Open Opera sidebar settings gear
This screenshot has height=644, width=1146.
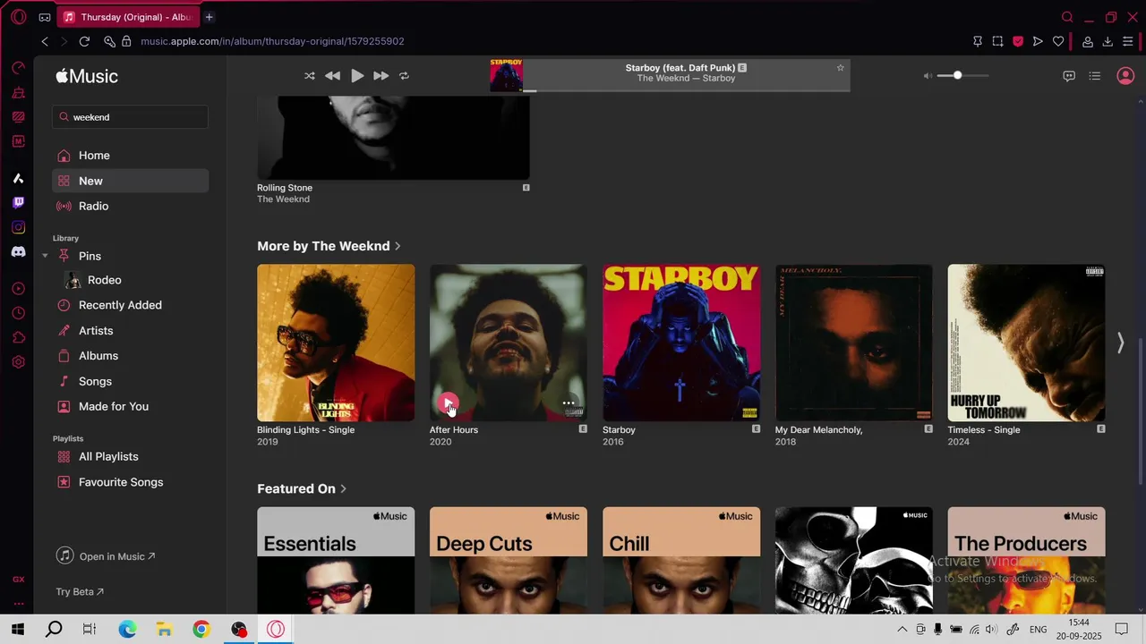click(18, 362)
